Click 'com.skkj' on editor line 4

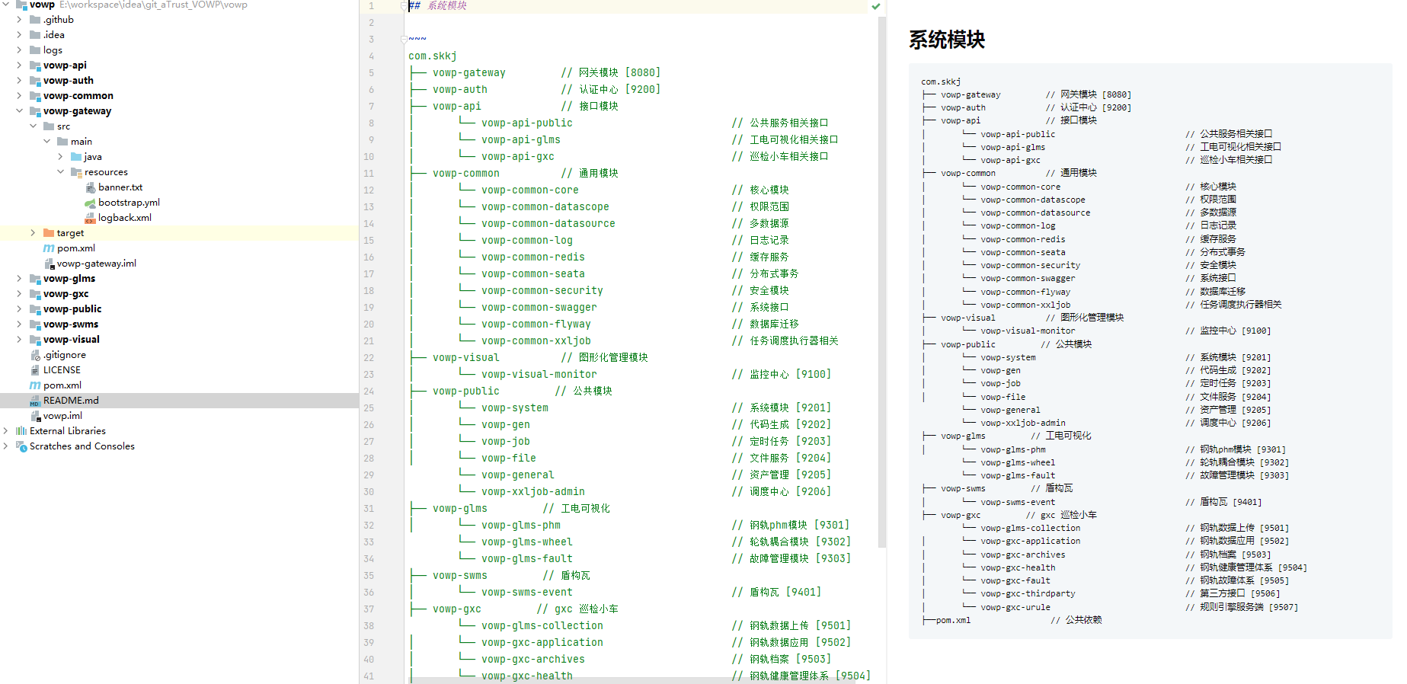click(433, 56)
